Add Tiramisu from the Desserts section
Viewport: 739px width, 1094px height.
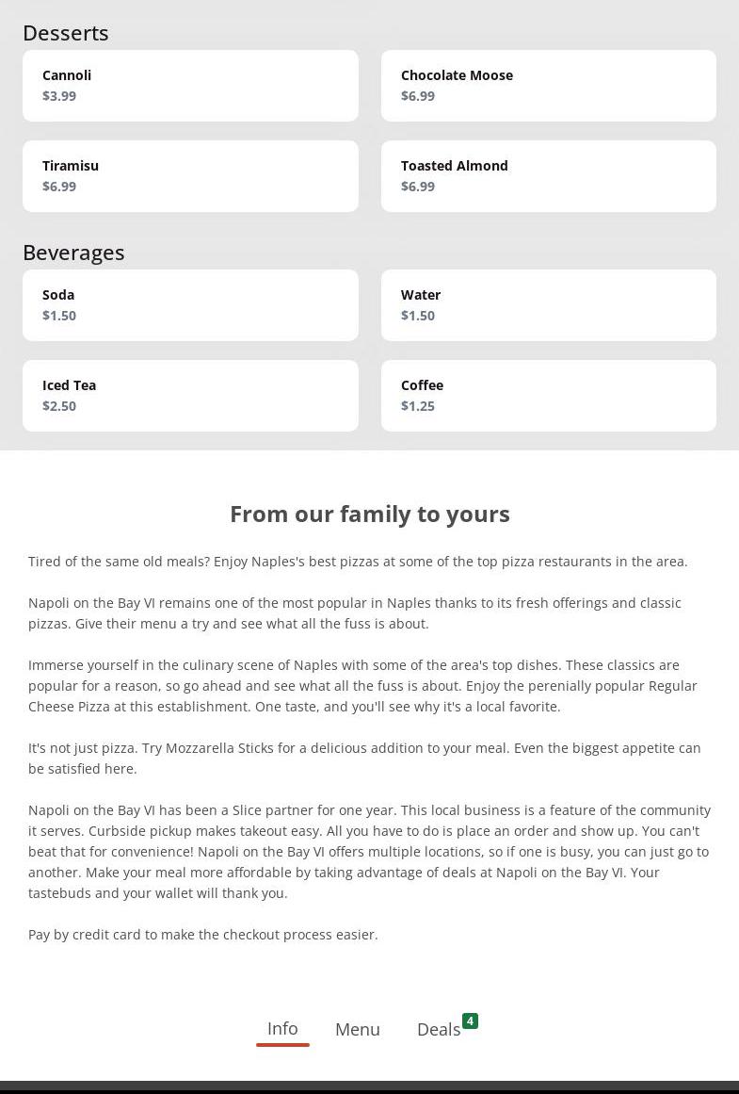[190, 176]
